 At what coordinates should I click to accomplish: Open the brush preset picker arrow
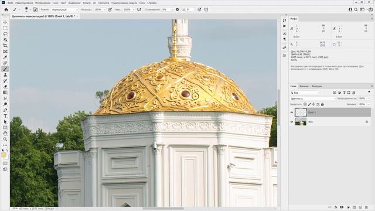pos(30,10)
